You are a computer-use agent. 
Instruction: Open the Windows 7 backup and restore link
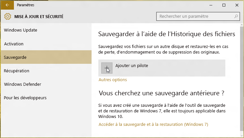(153, 125)
